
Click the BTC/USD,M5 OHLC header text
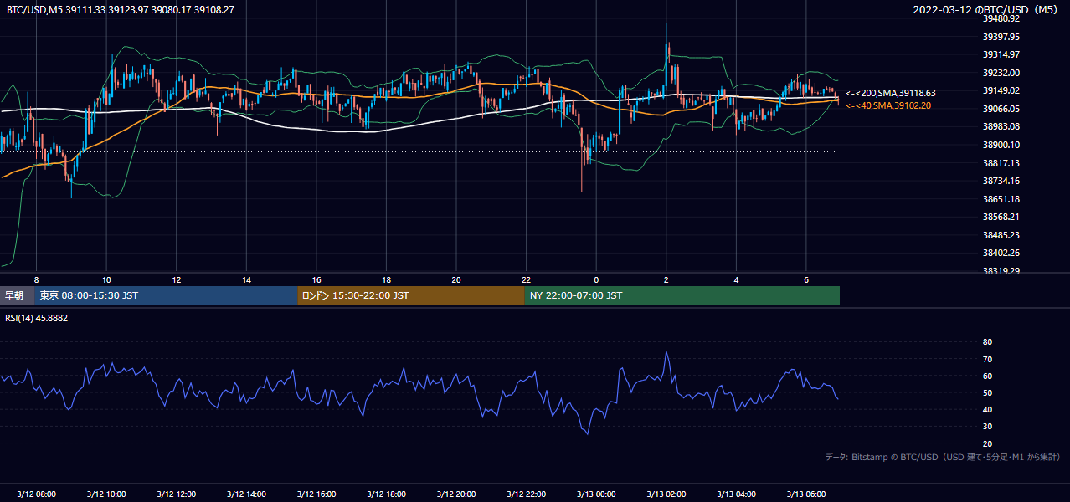pos(121,10)
